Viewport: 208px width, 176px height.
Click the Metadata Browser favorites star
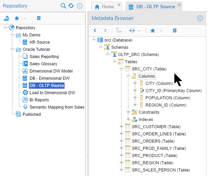coord(153,31)
